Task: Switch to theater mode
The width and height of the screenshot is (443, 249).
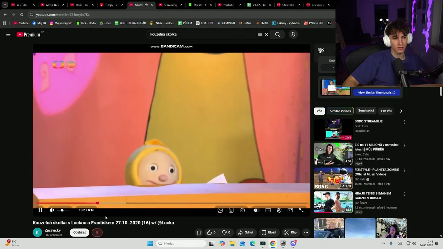Action: pos(290,210)
